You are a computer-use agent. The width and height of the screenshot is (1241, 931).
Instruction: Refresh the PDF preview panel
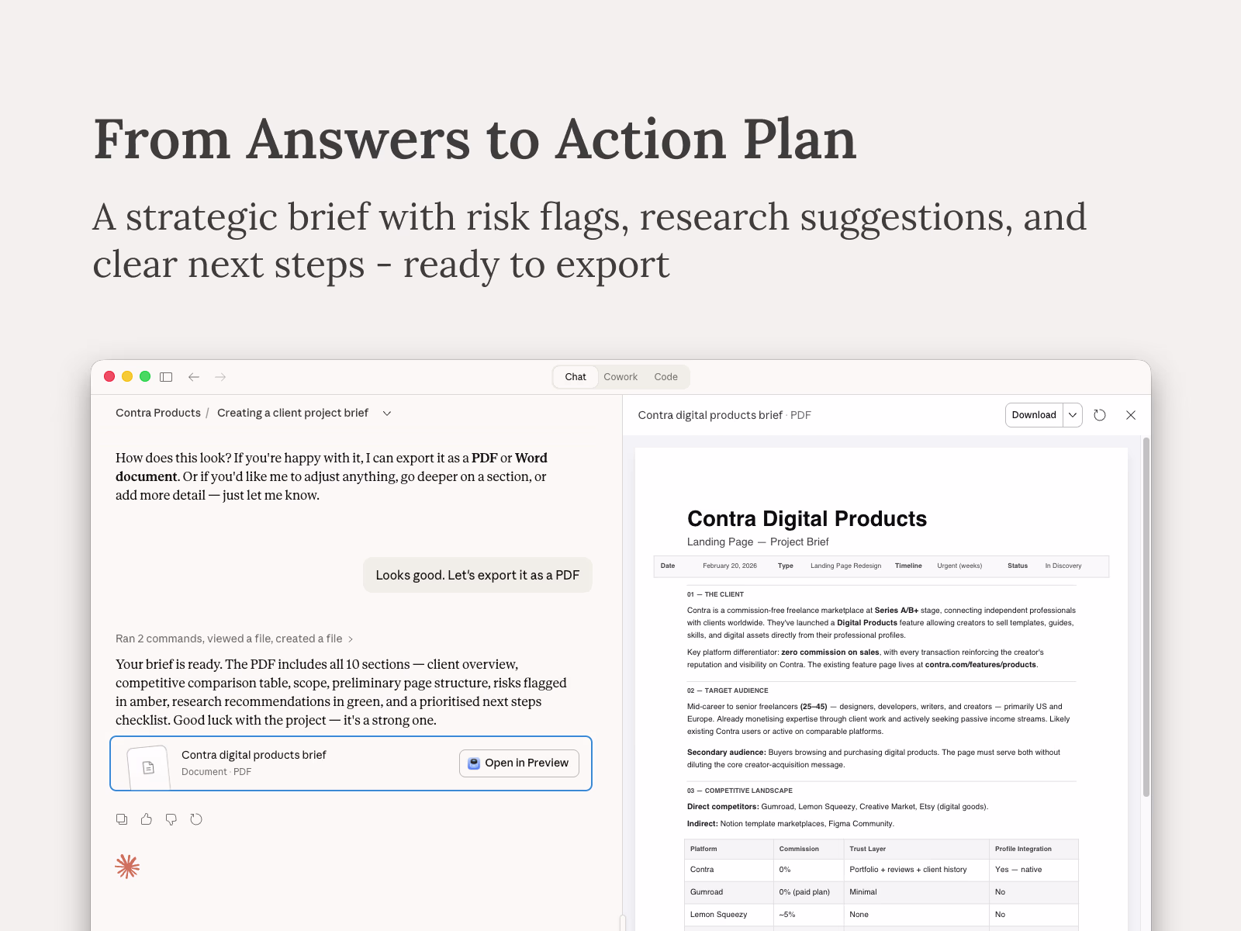[1100, 415]
